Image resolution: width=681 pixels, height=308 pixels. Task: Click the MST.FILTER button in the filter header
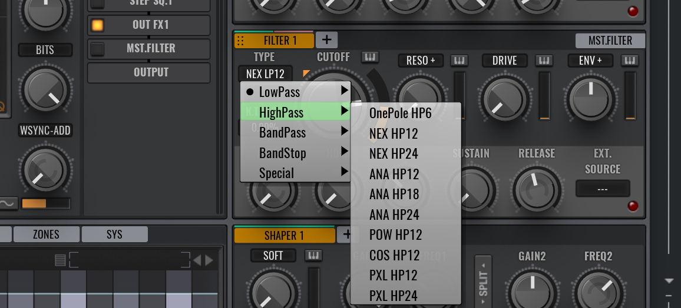pyautogui.click(x=610, y=41)
